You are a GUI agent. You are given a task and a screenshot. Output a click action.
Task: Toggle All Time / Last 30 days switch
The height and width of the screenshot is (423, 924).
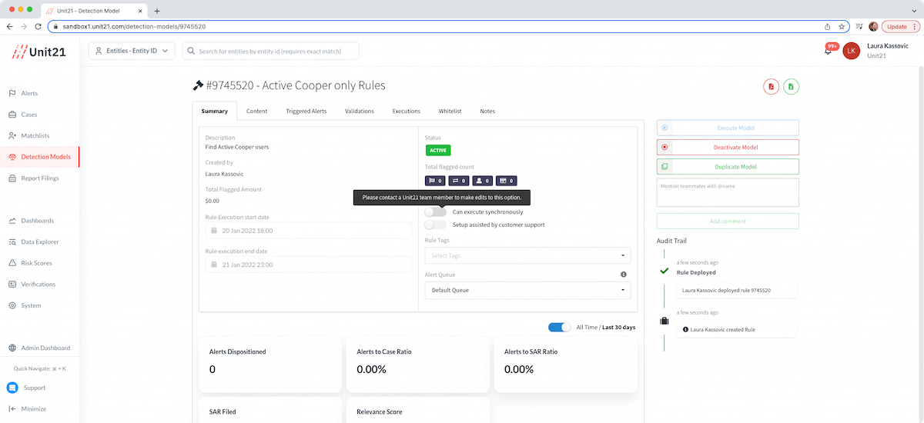(560, 327)
